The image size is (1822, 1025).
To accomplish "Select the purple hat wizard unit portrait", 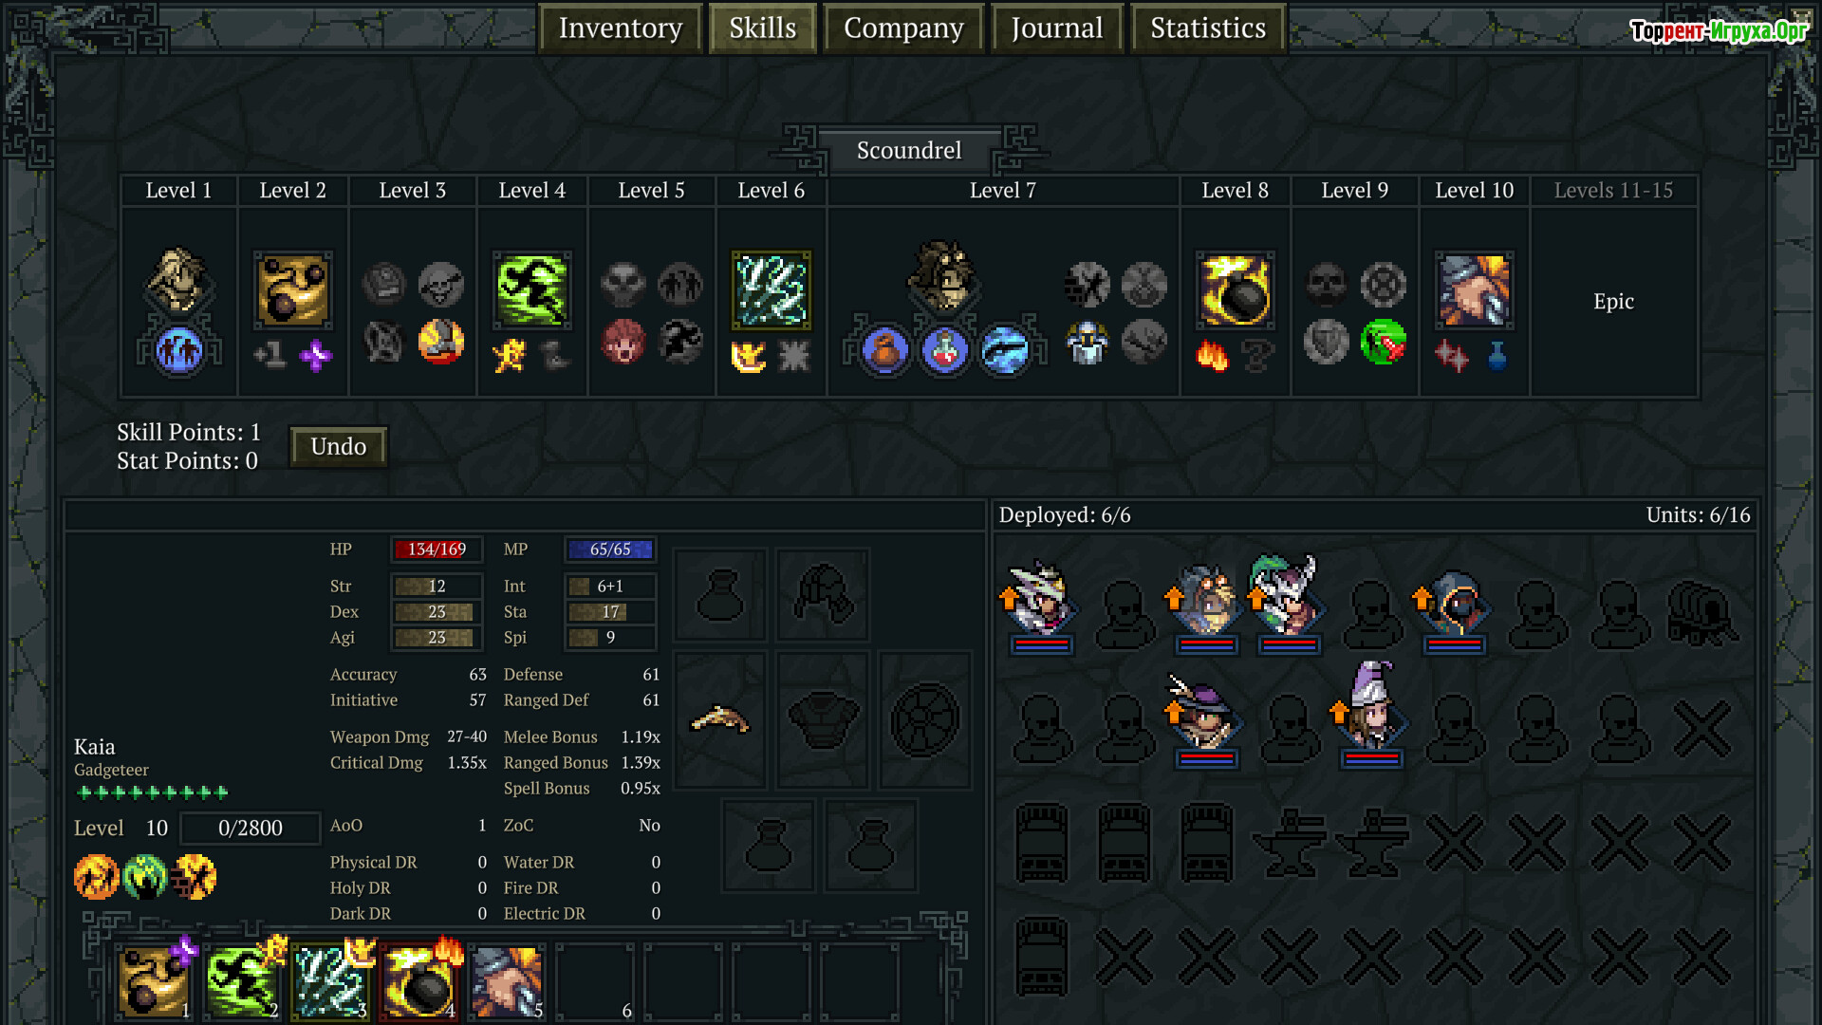I will tap(1371, 707).
